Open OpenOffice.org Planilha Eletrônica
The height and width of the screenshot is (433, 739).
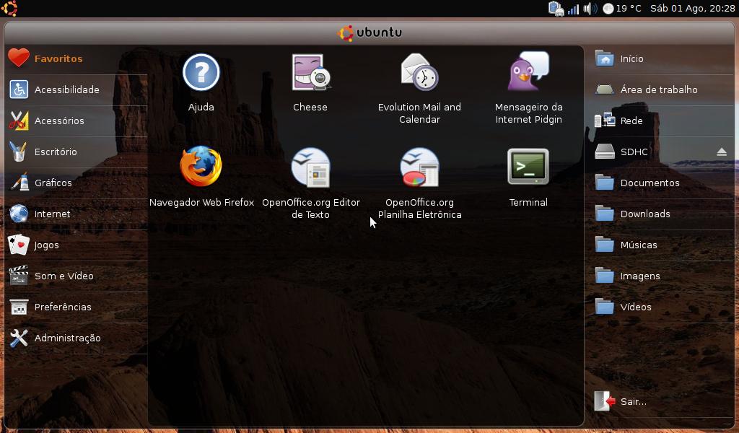click(419, 183)
